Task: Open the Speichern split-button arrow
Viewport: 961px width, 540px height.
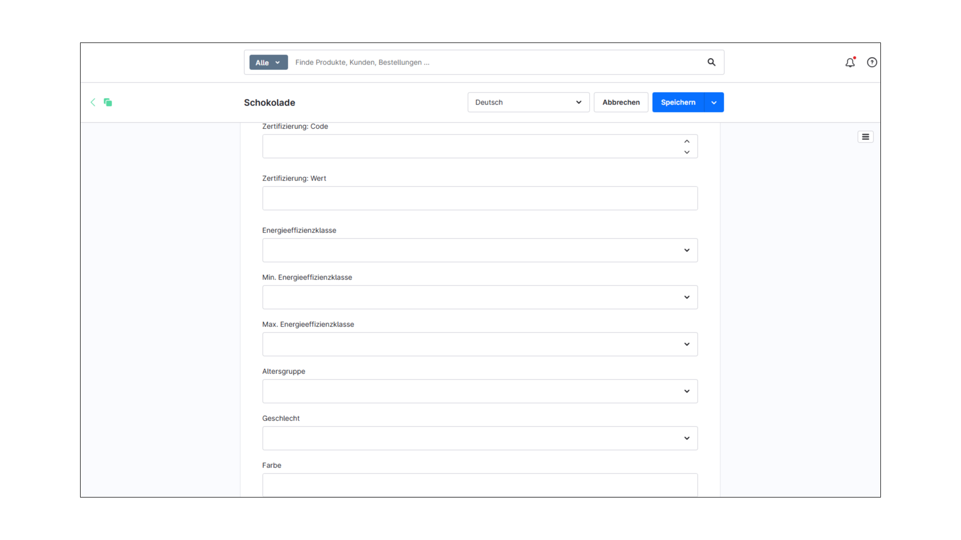Action: (x=713, y=102)
